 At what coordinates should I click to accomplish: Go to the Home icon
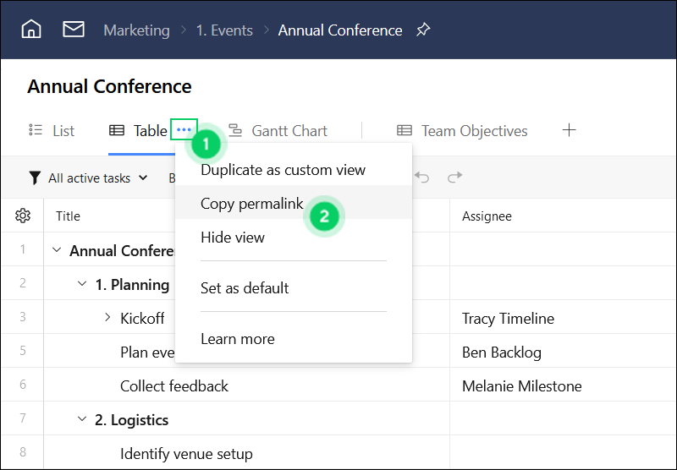point(31,30)
